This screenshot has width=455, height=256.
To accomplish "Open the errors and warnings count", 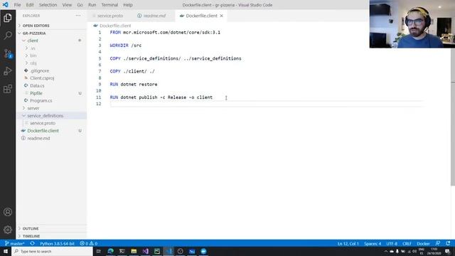I will pyautogui.click(x=88, y=243).
